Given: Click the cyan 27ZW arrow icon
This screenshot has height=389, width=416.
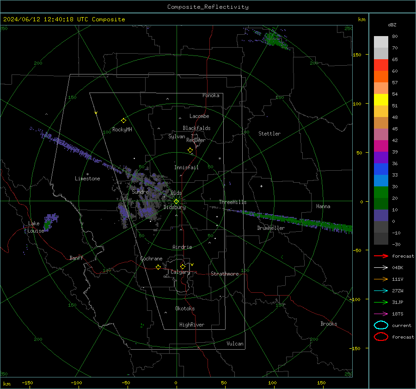Looking at the screenshot, I should (381, 291).
